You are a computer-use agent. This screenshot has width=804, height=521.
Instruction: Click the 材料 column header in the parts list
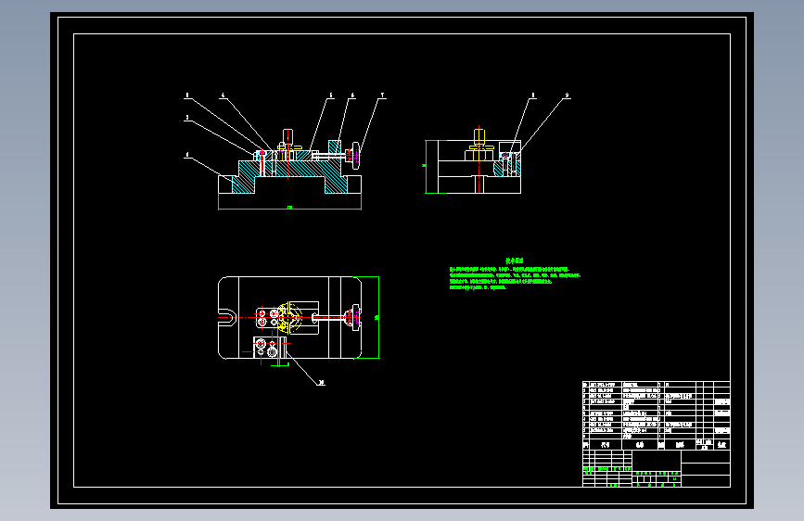click(x=680, y=445)
